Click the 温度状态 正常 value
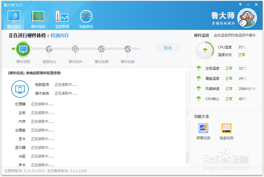The image size is (264, 177). (x=242, y=55)
